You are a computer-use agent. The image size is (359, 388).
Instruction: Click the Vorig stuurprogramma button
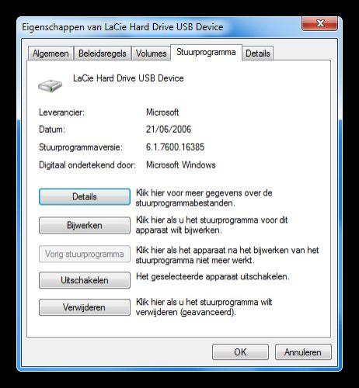[x=85, y=254]
